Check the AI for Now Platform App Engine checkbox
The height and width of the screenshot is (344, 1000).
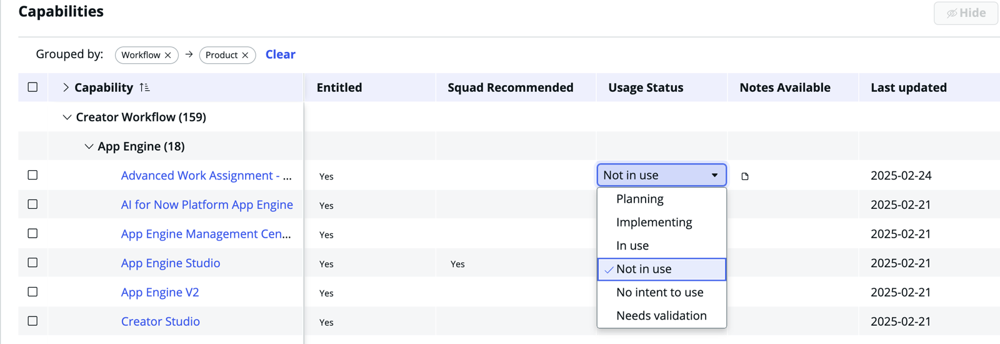(32, 205)
